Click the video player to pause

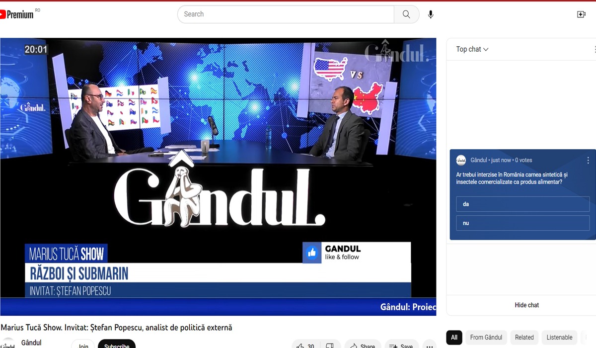pos(218,176)
